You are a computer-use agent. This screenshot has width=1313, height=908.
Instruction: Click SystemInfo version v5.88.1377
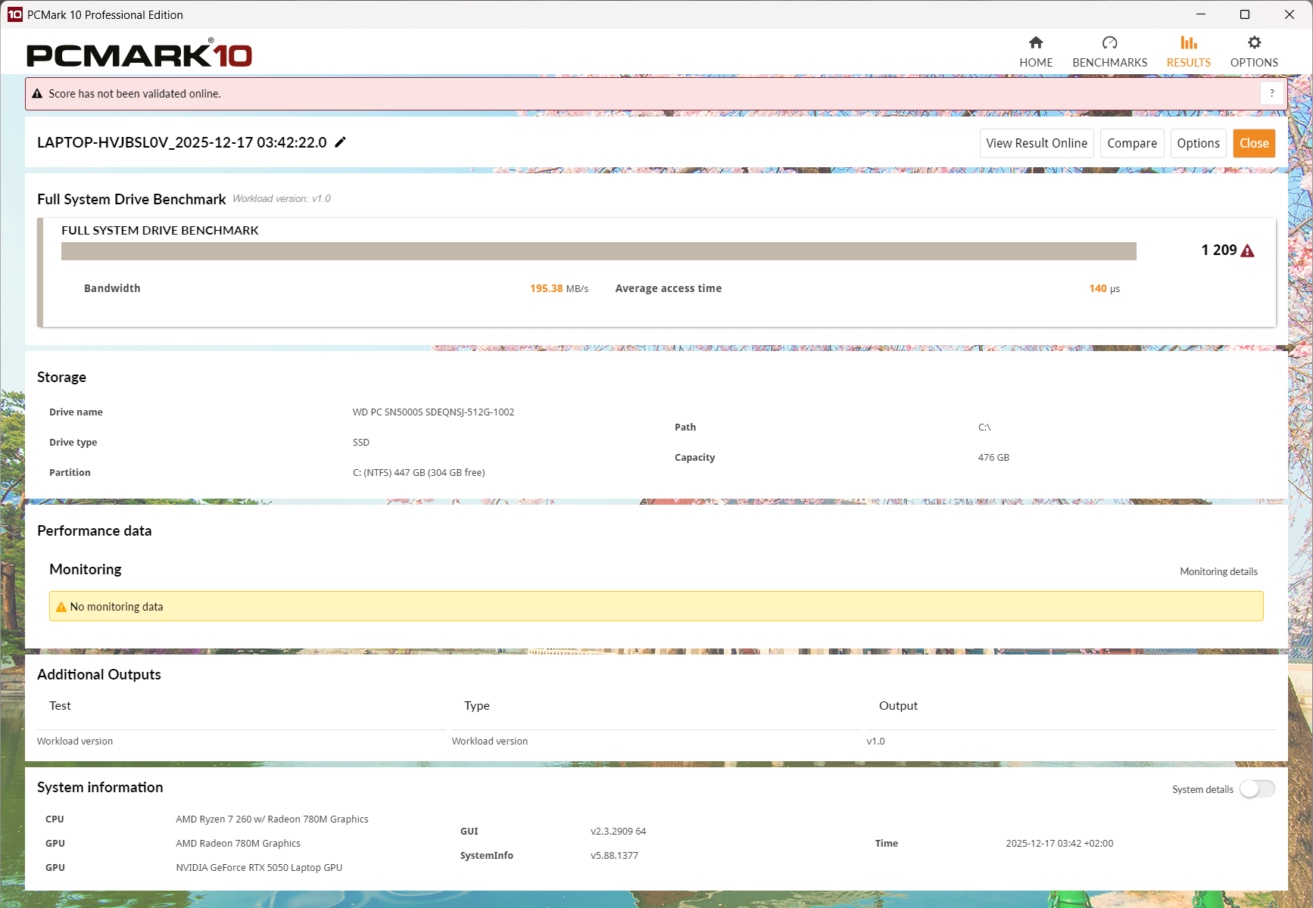point(614,856)
